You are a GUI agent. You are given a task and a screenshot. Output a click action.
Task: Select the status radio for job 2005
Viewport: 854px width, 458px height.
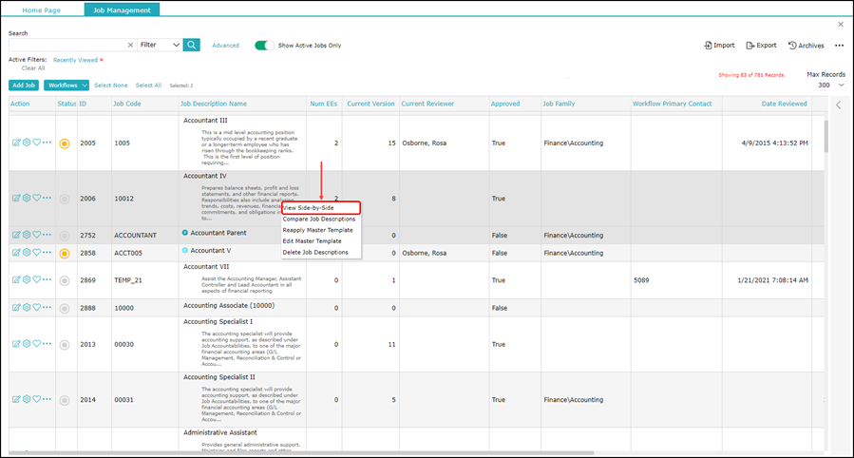(65, 143)
